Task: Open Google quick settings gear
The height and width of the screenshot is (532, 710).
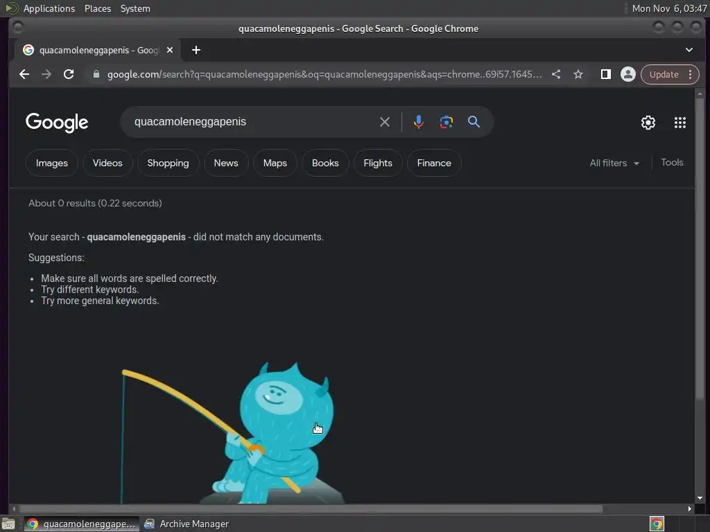Action: pyautogui.click(x=648, y=123)
